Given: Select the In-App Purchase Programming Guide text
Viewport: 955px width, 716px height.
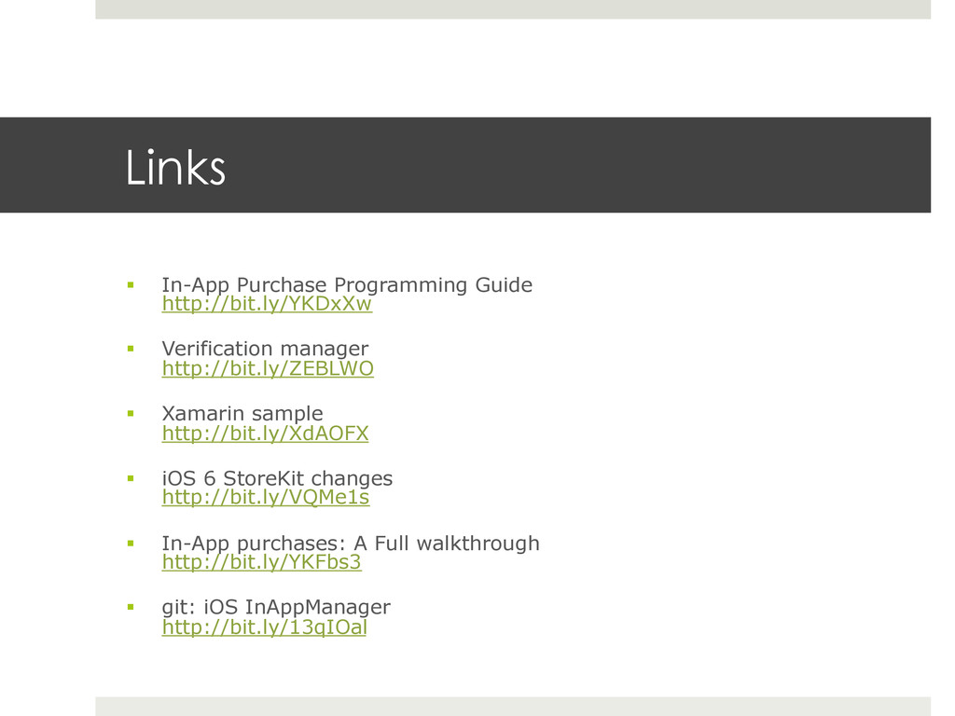Looking at the screenshot, I should click(x=347, y=284).
